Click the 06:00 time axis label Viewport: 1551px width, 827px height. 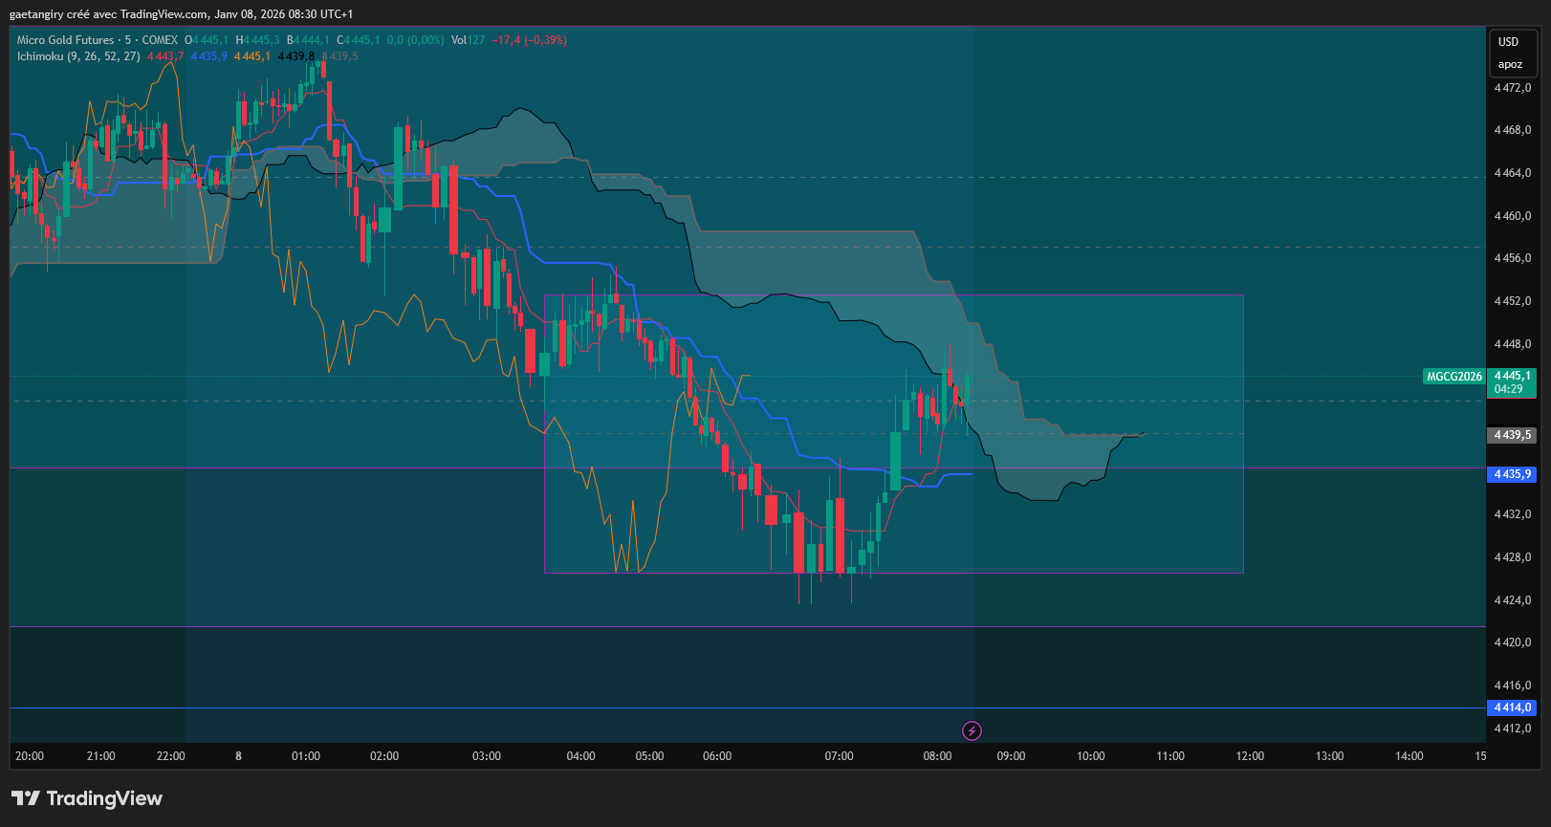[x=717, y=756]
